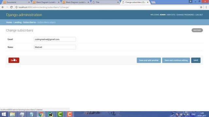Click the address bar URL
Viewport: 209px width, 117px height.
pyautogui.click(x=44, y=7)
